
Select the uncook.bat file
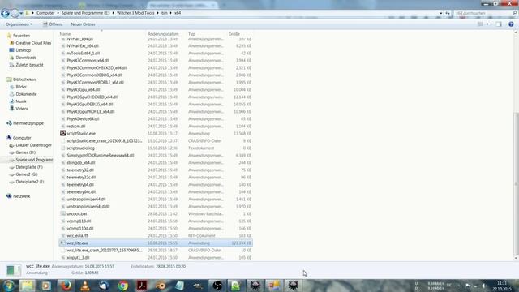[x=77, y=213]
